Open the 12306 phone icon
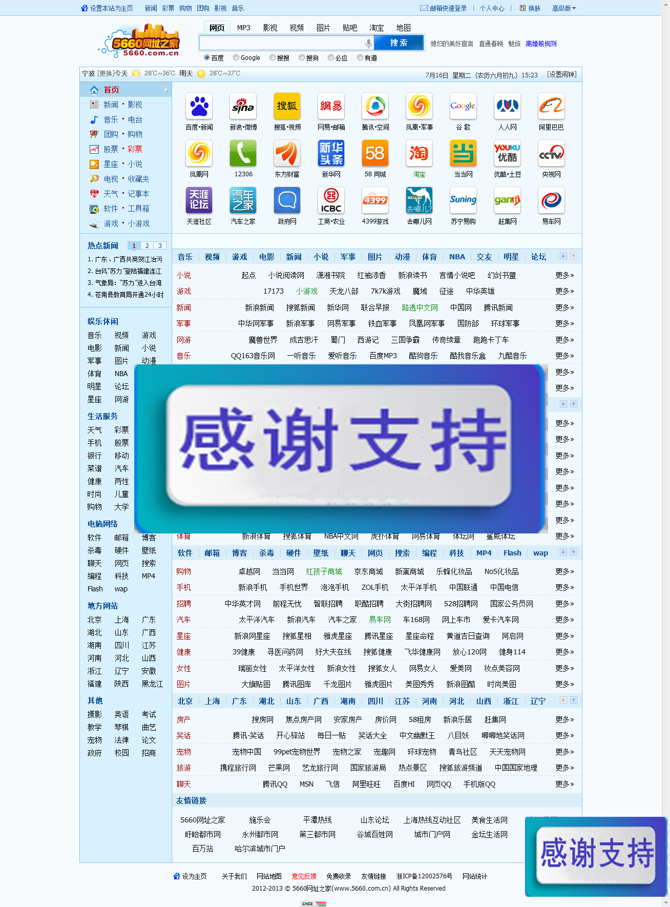The height and width of the screenshot is (907, 670). coord(243,153)
